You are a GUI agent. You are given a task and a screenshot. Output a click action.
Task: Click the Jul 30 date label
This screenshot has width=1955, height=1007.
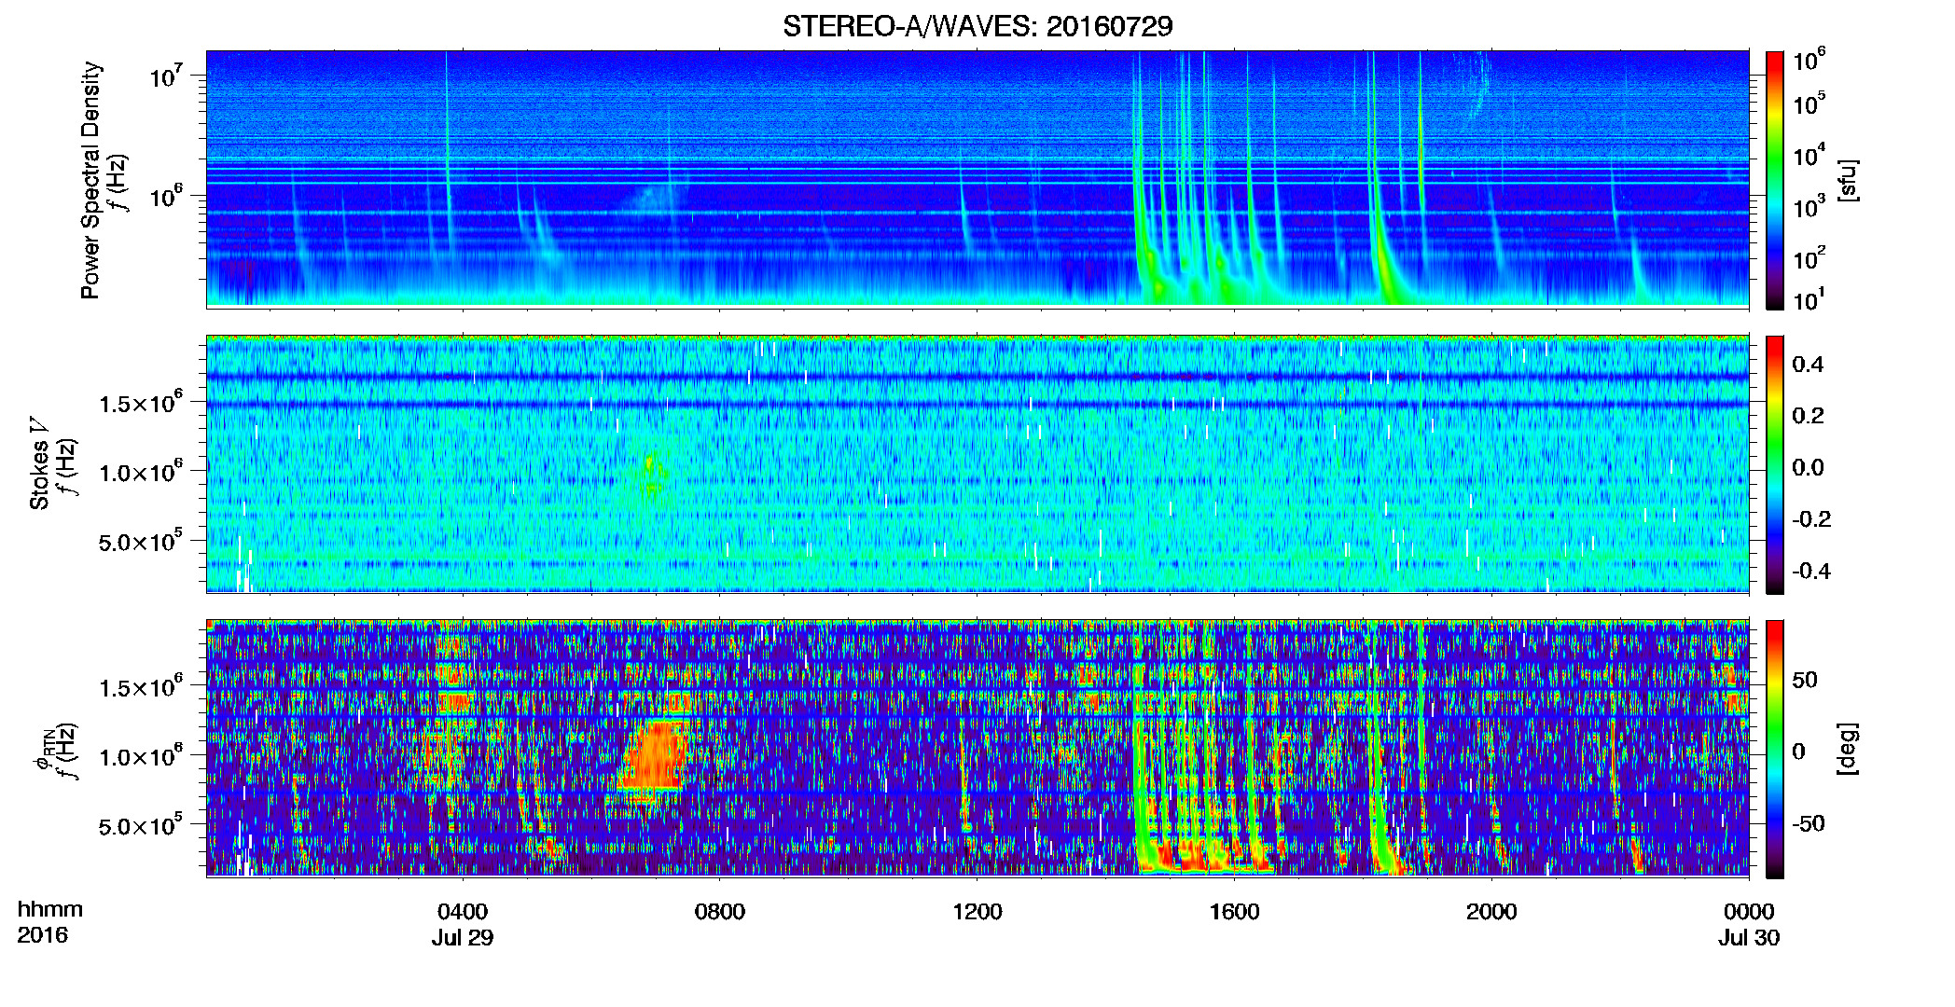(x=1749, y=938)
